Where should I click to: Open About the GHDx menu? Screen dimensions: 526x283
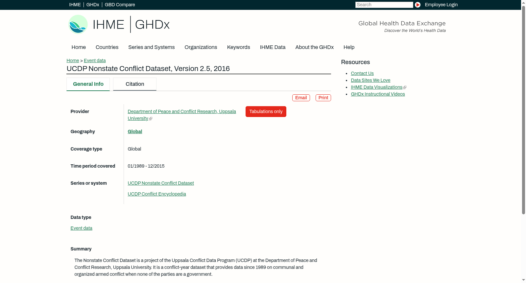(315, 47)
